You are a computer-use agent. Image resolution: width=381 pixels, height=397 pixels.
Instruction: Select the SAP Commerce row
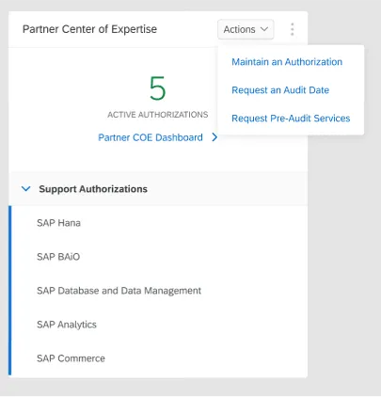click(159, 358)
